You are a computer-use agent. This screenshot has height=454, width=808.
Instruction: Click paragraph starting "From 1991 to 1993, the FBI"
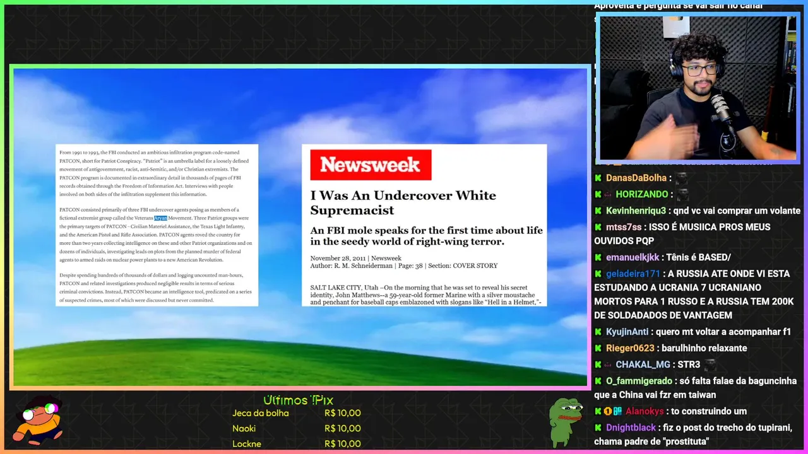pos(154,173)
